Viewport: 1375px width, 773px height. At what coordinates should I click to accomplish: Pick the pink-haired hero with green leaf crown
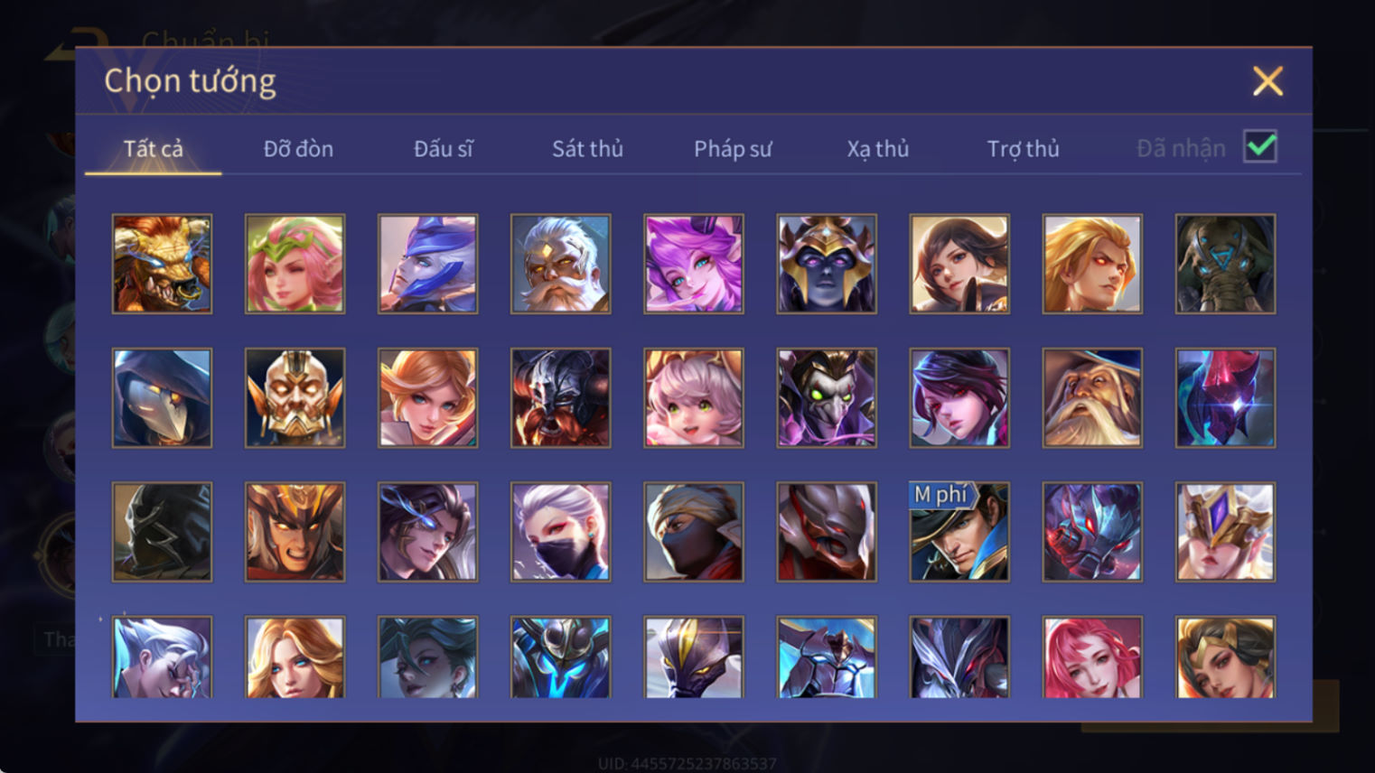(295, 264)
